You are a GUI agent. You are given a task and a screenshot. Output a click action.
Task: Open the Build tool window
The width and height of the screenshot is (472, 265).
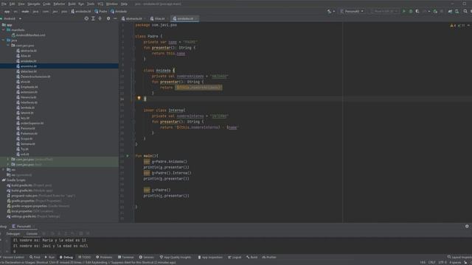[252, 257]
